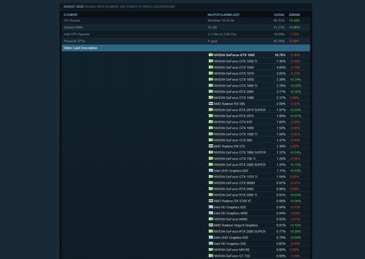Click the AMD icon beside Radeon RX 580
This screenshot has height=259, width=365.
(211, 104)
